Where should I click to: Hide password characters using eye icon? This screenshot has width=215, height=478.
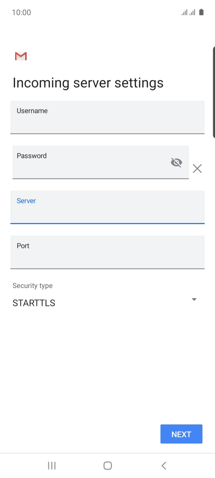(x=176, y=162)
